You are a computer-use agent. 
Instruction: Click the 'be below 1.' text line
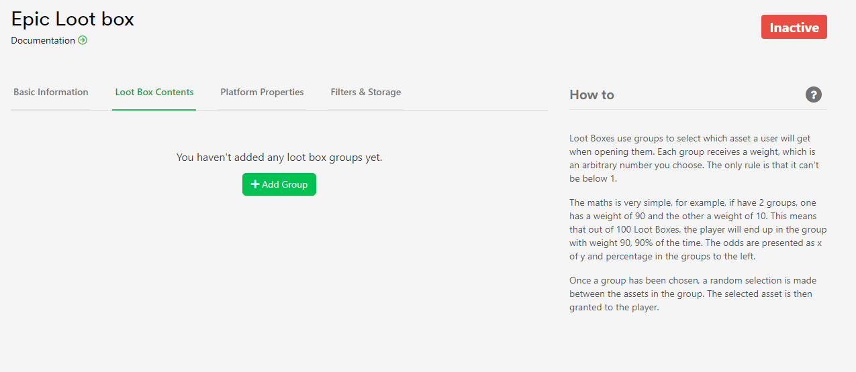593,178
